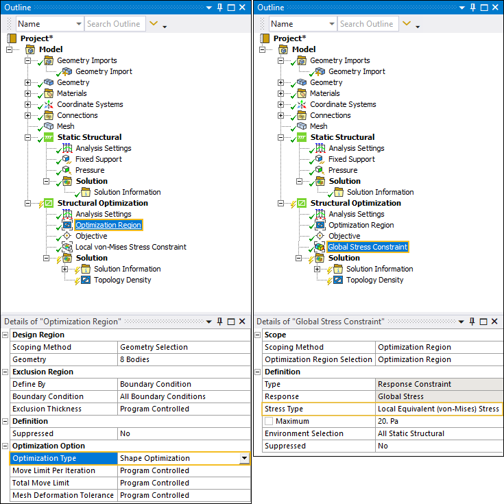
Task: Collapse Geometry Imports in left Outline
Action: click(x=27, y=60)
